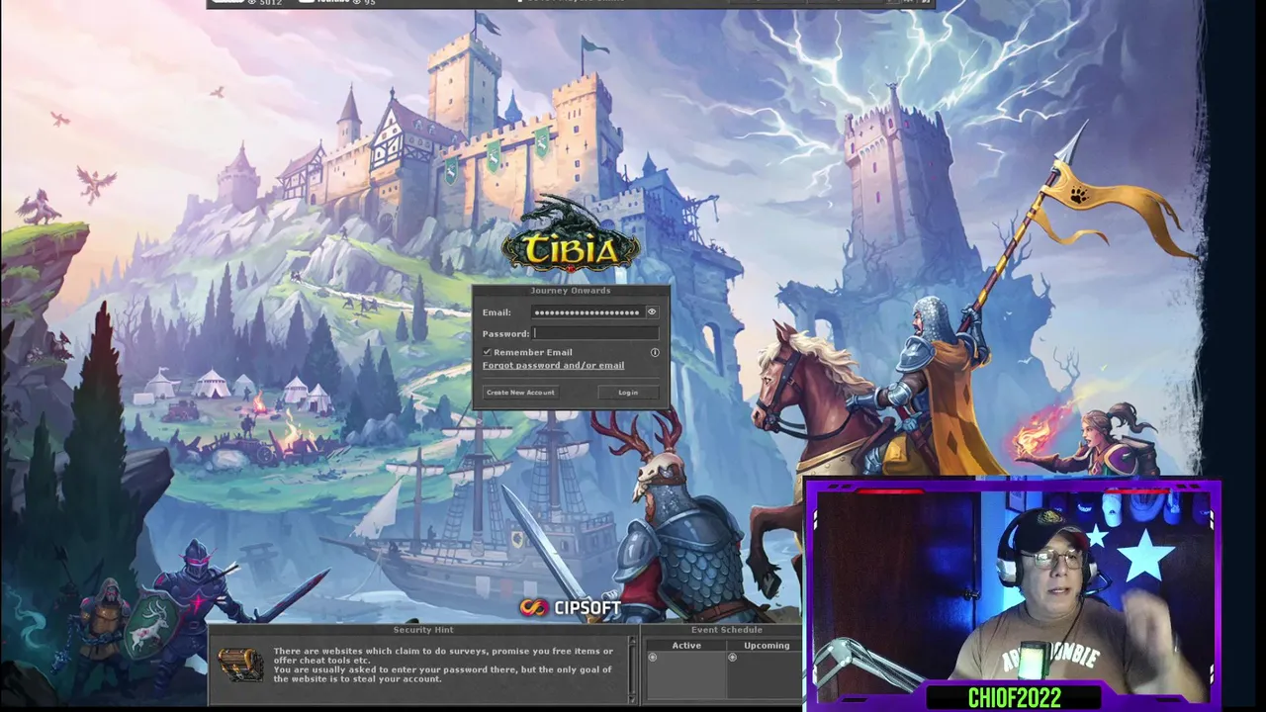This screenshot has width=1266, height=712.
Task: Select the Active event schedule column
Action: pyautogui.click(x=686, y=646)
